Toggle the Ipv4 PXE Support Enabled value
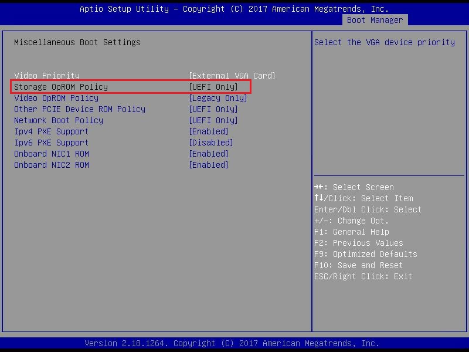Viewport: 469px width, 352px height. (x=208, y=131)
